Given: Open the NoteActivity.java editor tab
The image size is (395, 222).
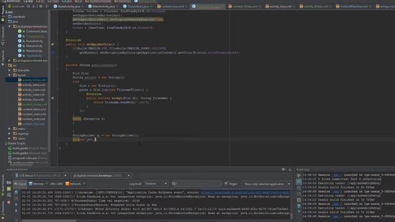Looking at the screenshot, I should (69, 7).
